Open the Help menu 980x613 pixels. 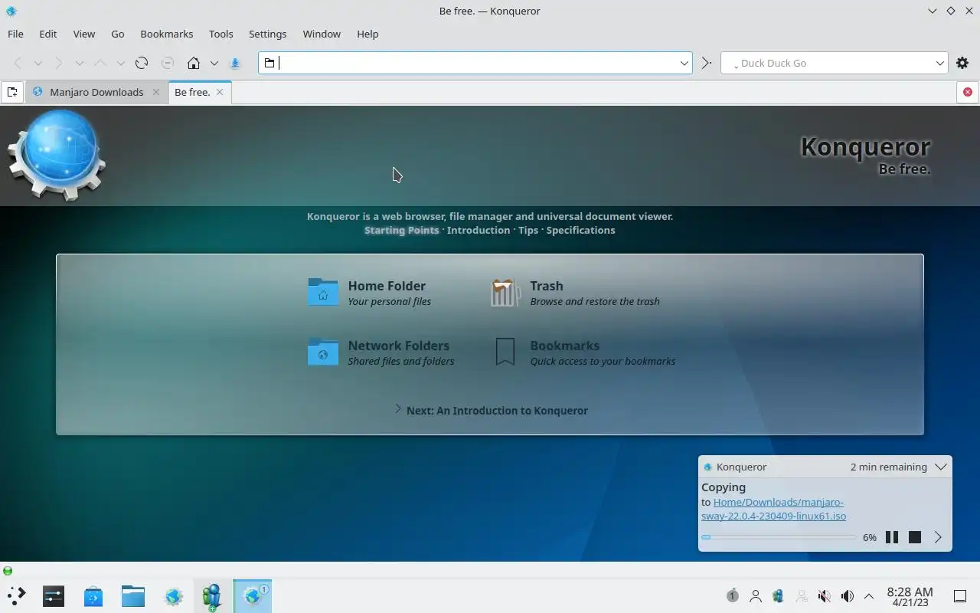coord(367,34)
